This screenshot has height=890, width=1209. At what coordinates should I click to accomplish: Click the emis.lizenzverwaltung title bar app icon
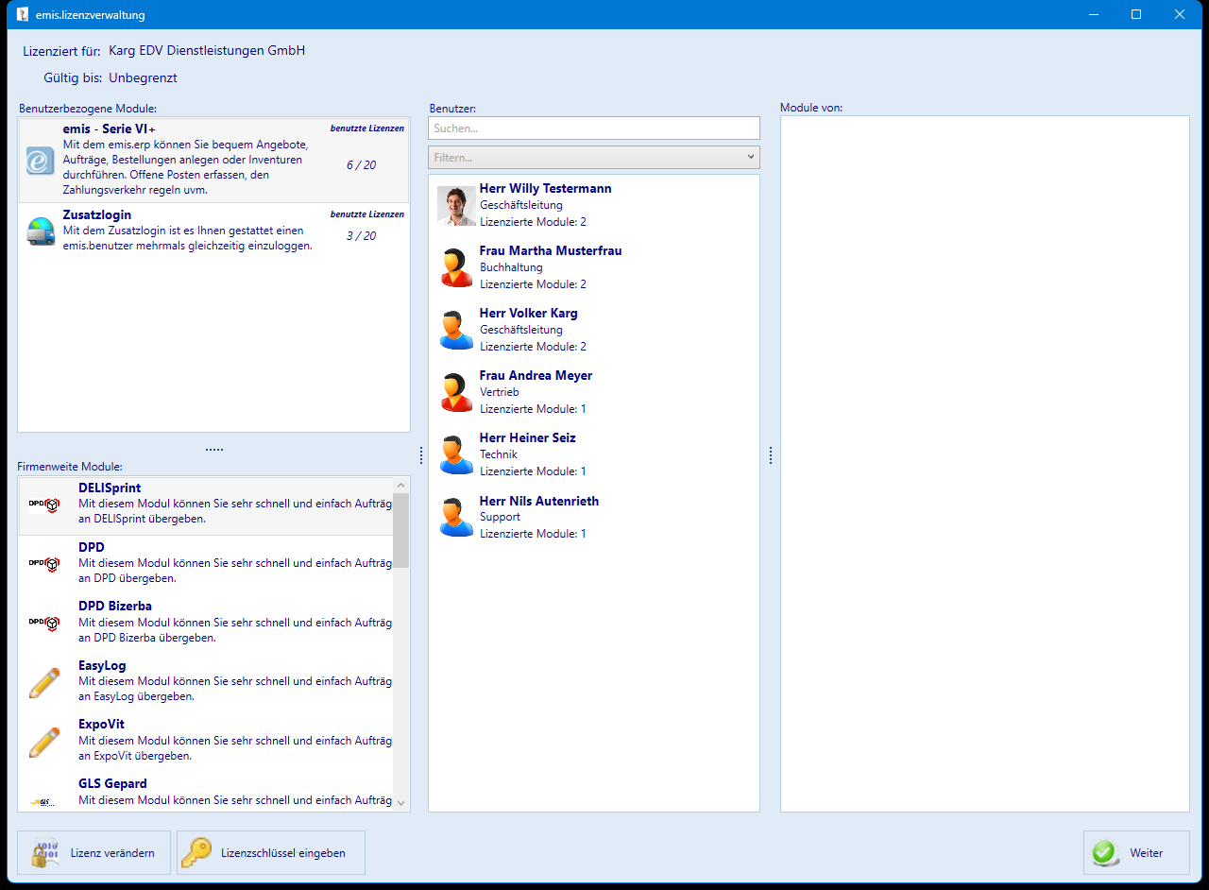coord(23,15)
